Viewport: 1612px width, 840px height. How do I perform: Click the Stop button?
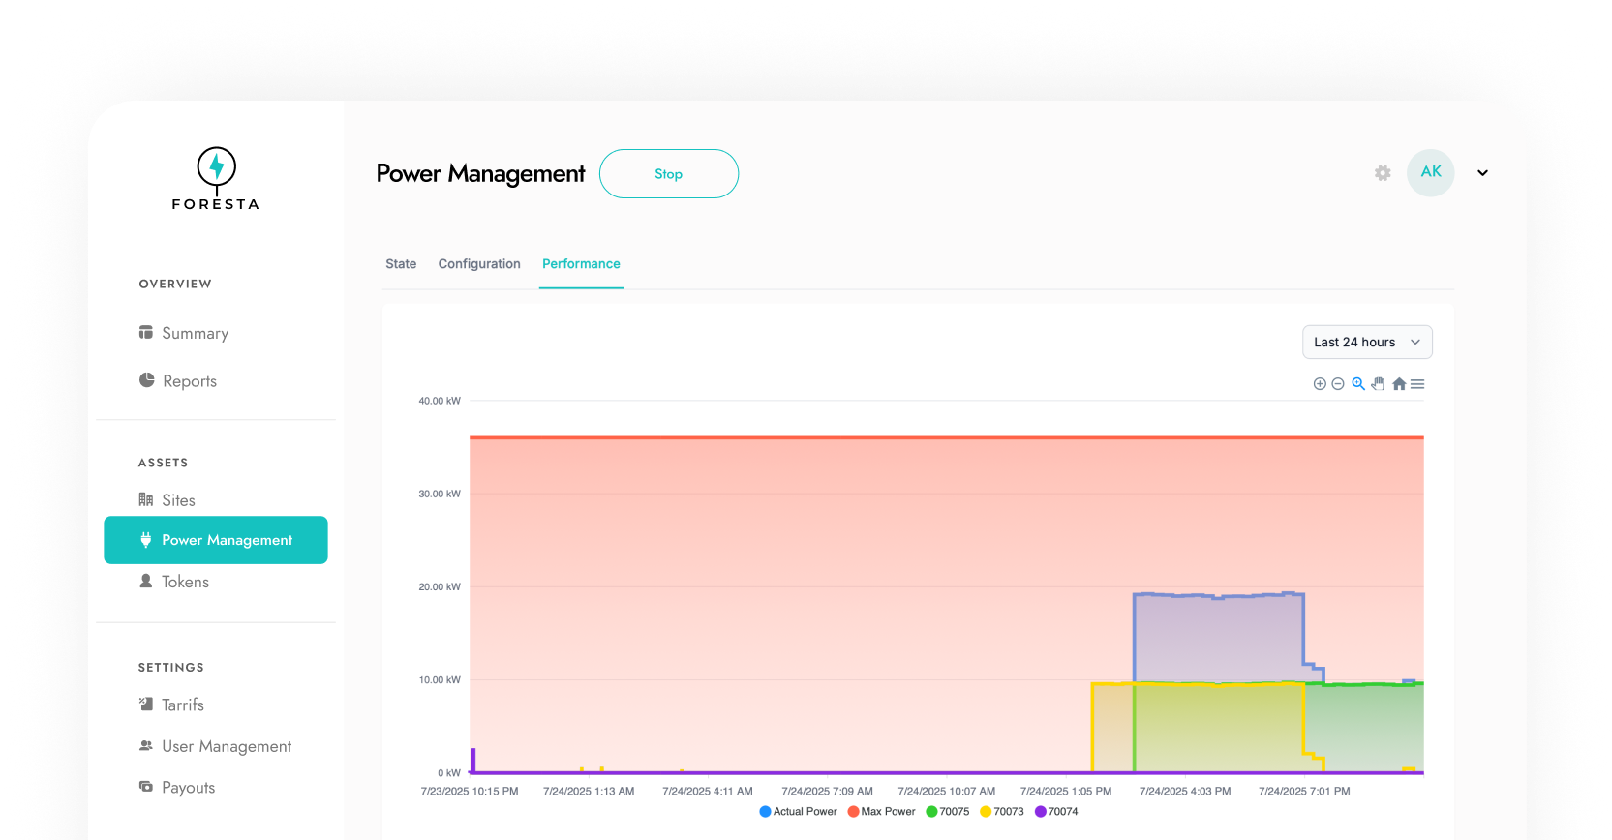[669, 174]
